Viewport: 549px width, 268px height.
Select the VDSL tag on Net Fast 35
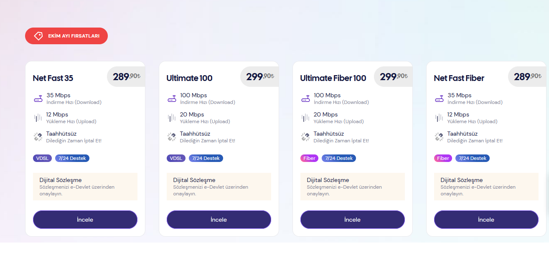(43, 158)
